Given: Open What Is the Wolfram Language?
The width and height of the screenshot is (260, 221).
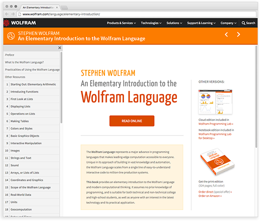Looking at the screenshot, I should [x=31, y=62].
